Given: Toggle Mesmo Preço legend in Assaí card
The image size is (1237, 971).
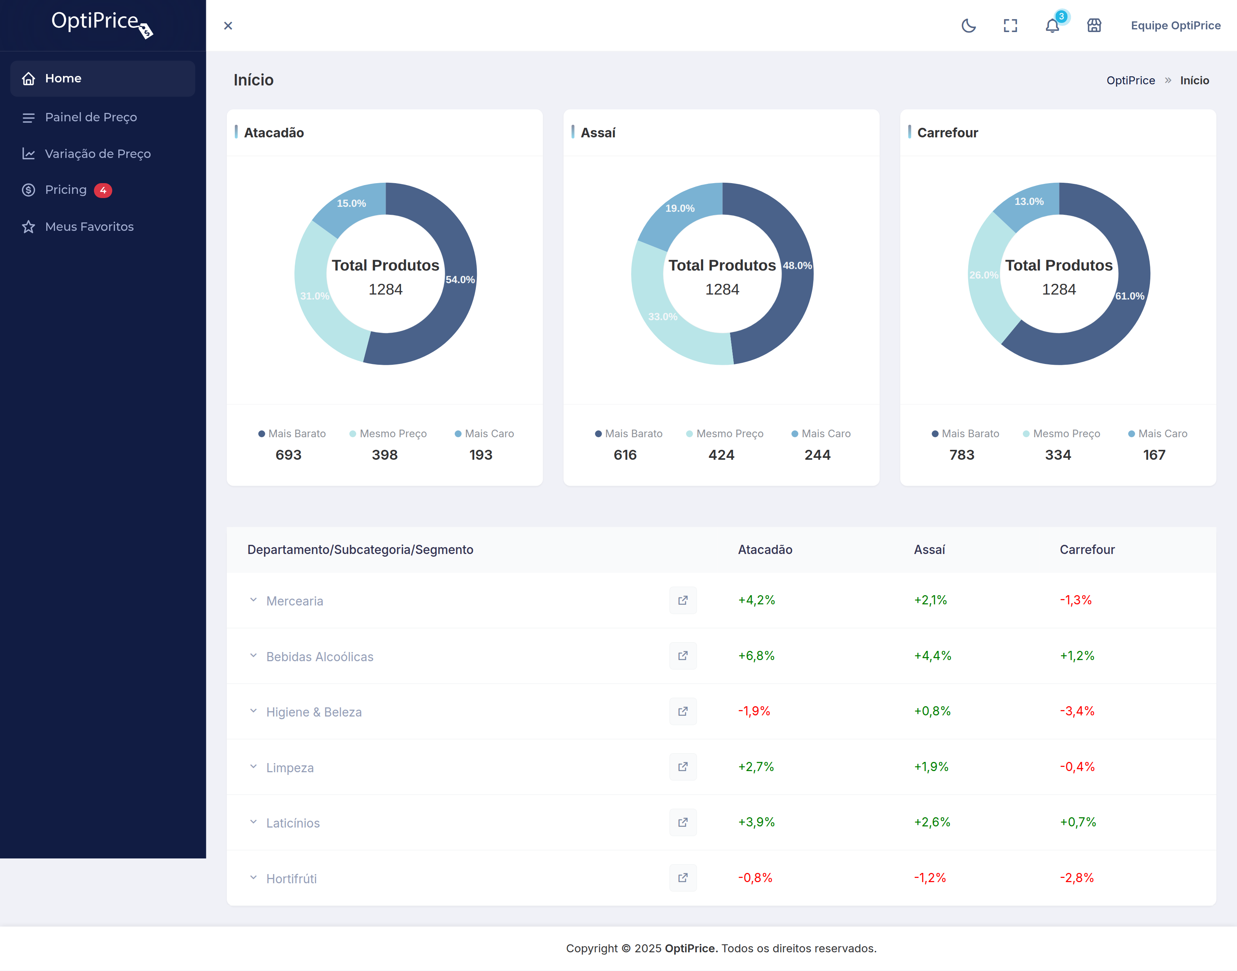Looking at the screenshot, I should 725,434.
